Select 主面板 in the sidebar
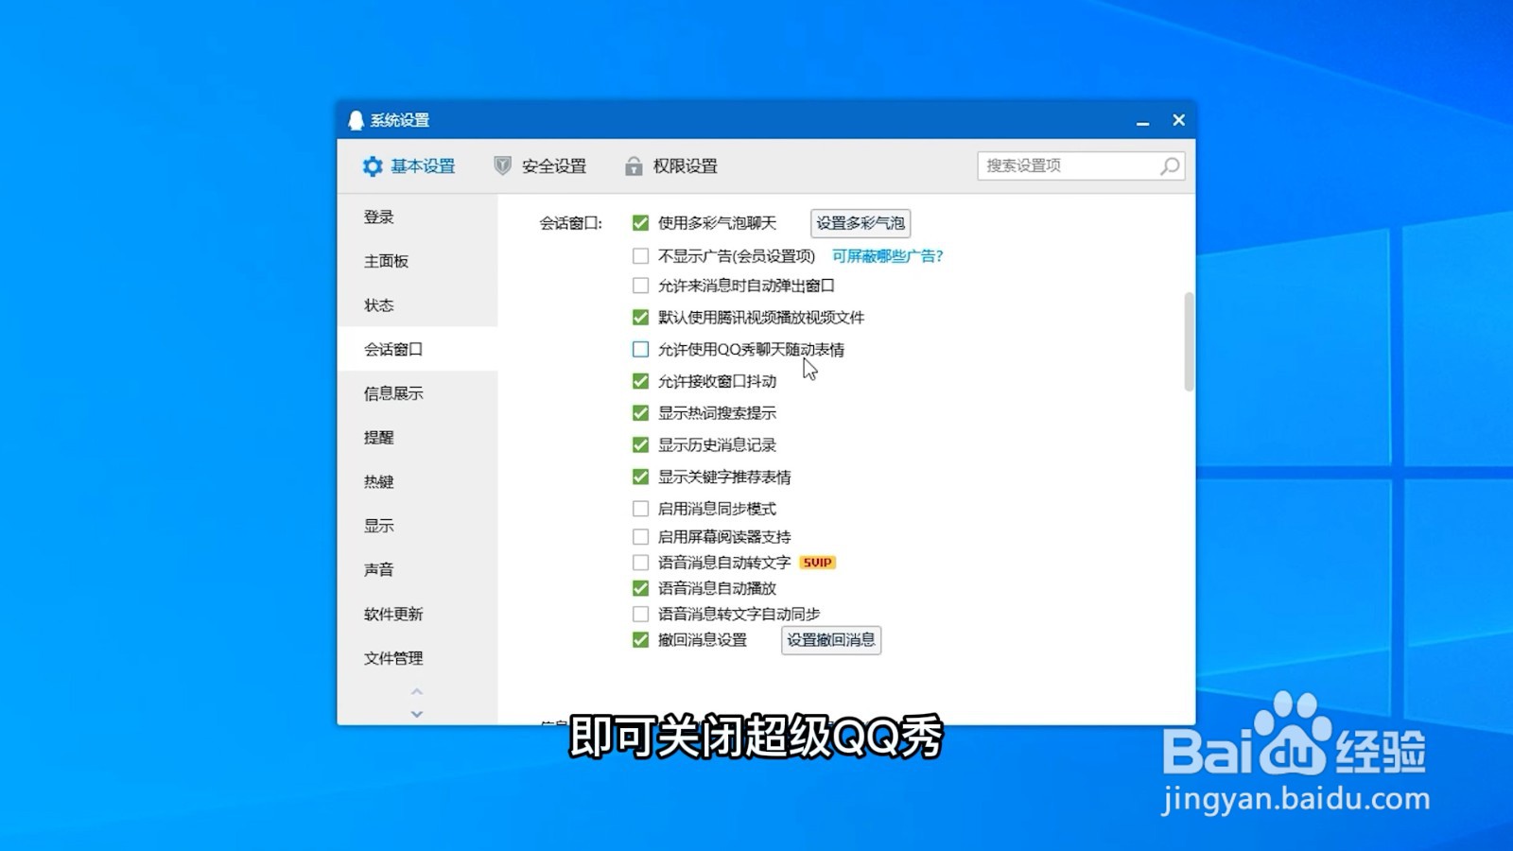This screenshot has height=851, width=1513. pos(417,261)
